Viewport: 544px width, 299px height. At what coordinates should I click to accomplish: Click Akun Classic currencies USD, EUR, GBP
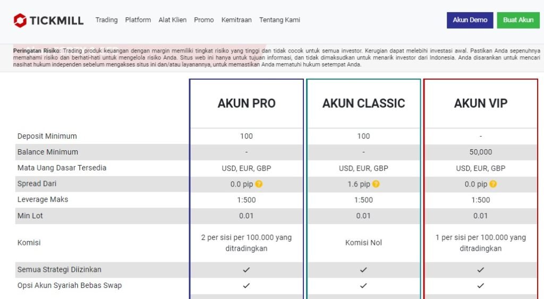[363, 168]
